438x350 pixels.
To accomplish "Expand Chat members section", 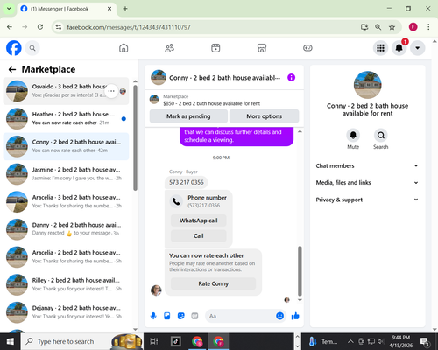I will 367,165.
